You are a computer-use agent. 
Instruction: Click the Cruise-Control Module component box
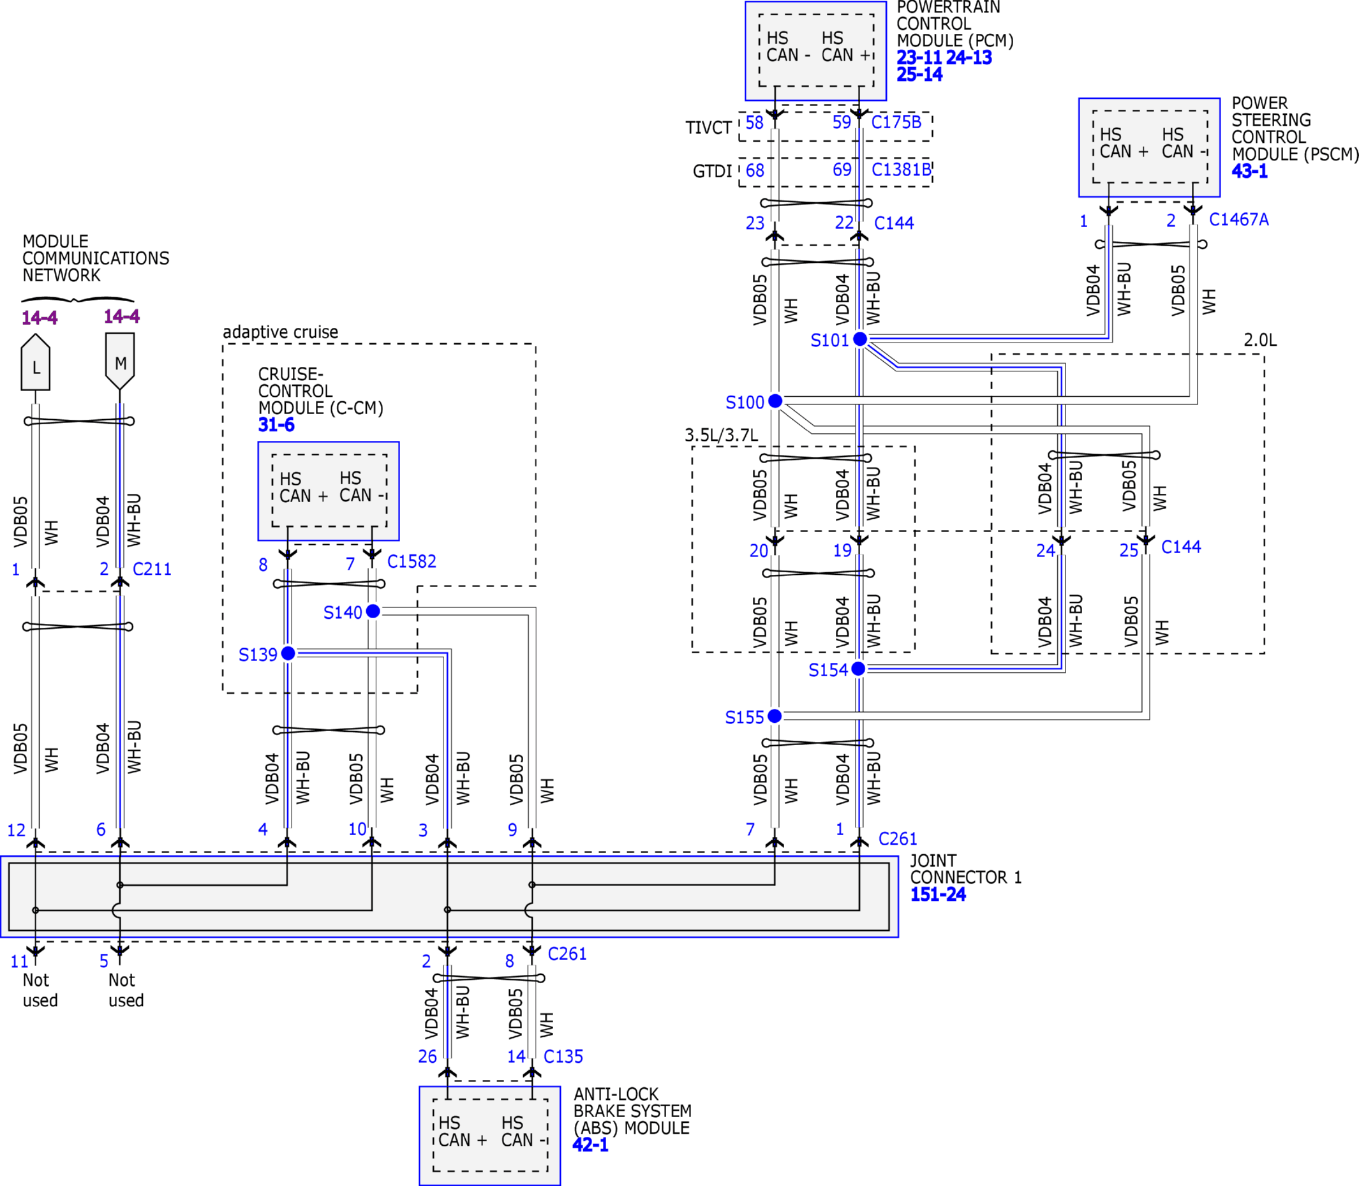(x=329, y=491)
